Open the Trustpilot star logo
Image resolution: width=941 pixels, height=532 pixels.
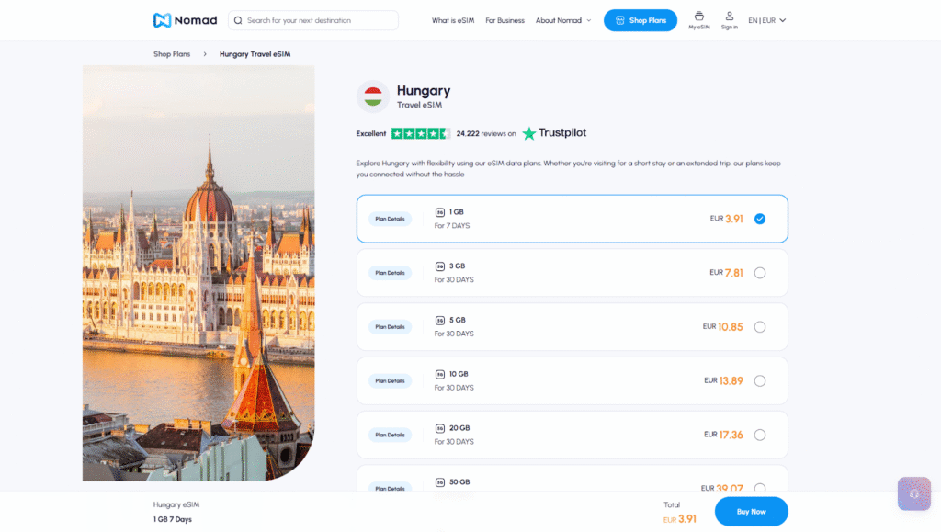pyautogui.click(x=528, y=132)
